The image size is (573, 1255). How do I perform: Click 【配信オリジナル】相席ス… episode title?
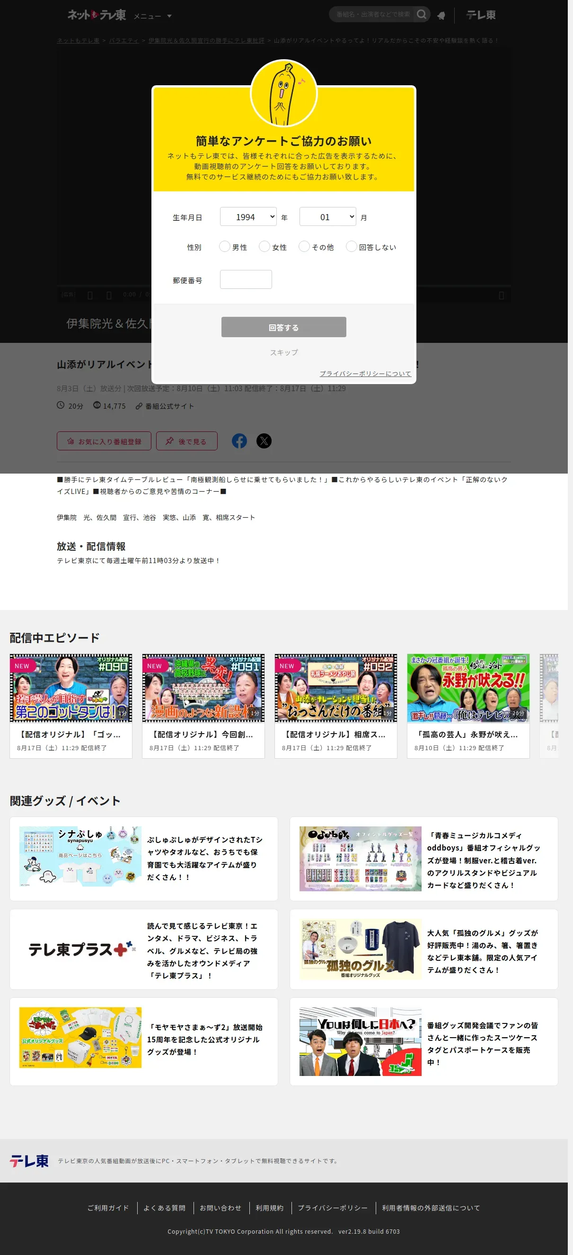(334, 734)
